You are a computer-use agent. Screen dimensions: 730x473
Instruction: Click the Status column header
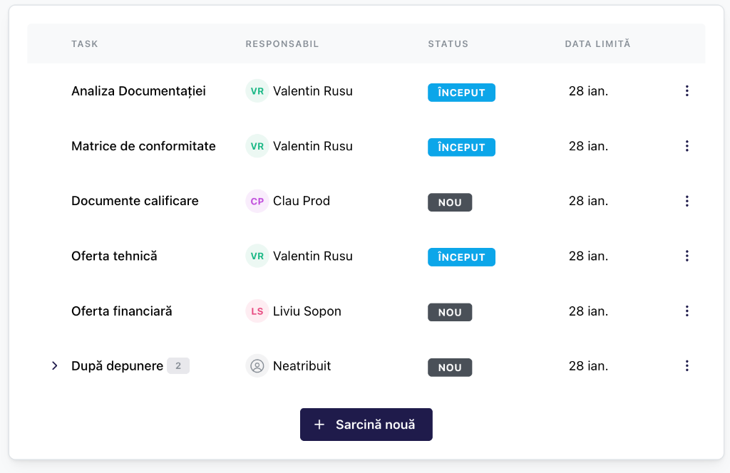point(448,44)
